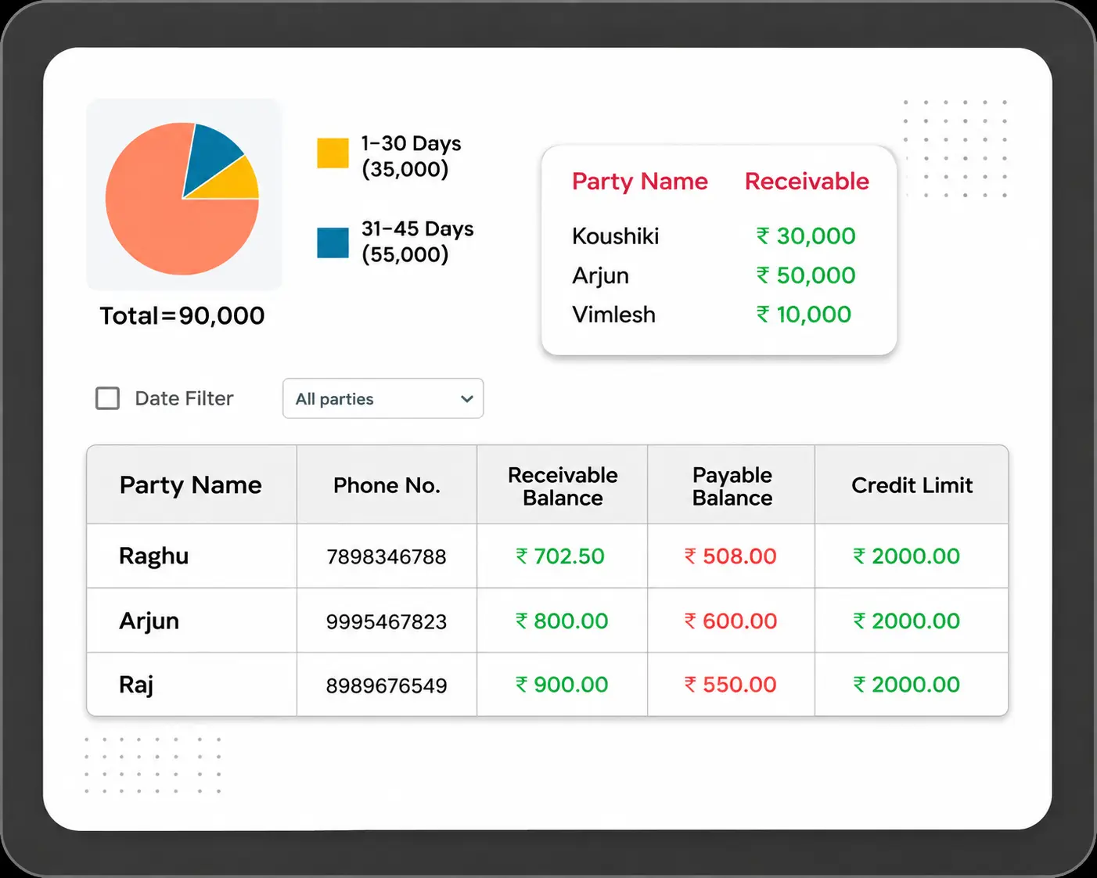The image size is (1097, 878).
Task: Click the red Party Name header in the card
Action: pyautogui.click(x=639, y=182)
